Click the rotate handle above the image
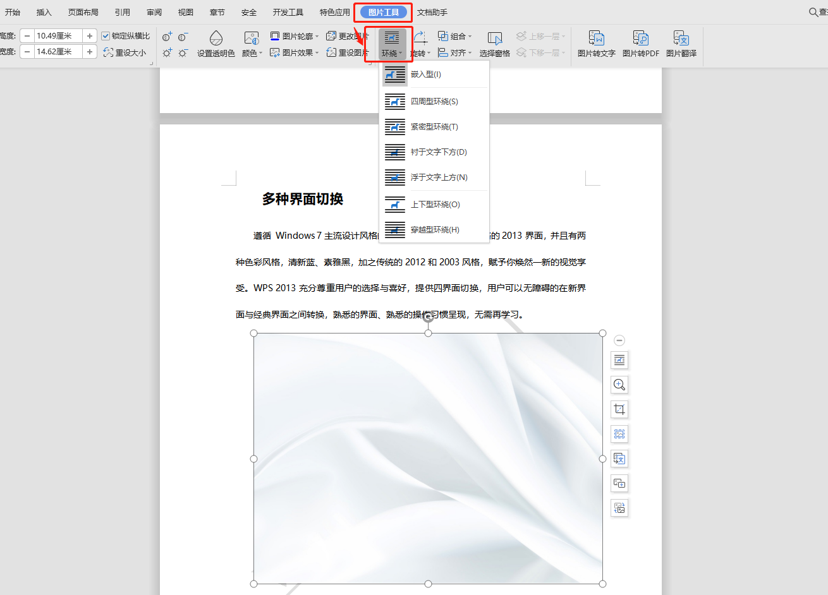Viewport: 828px width, 595px height. (x=428, y=317)
